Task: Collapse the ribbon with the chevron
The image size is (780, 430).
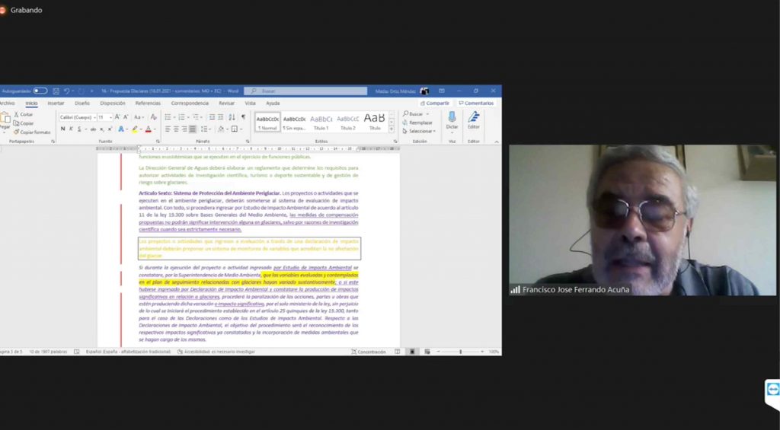Action: (497, 142)
